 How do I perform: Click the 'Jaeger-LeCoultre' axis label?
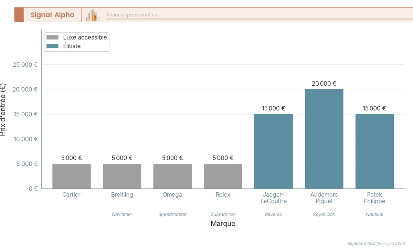[x=274, y=198]
